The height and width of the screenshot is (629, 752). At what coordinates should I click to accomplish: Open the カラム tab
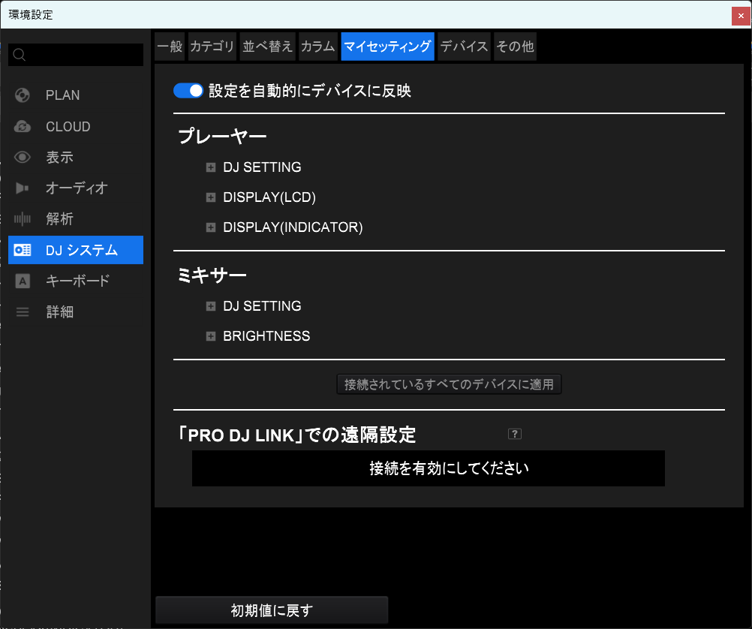tap(318, 47)
